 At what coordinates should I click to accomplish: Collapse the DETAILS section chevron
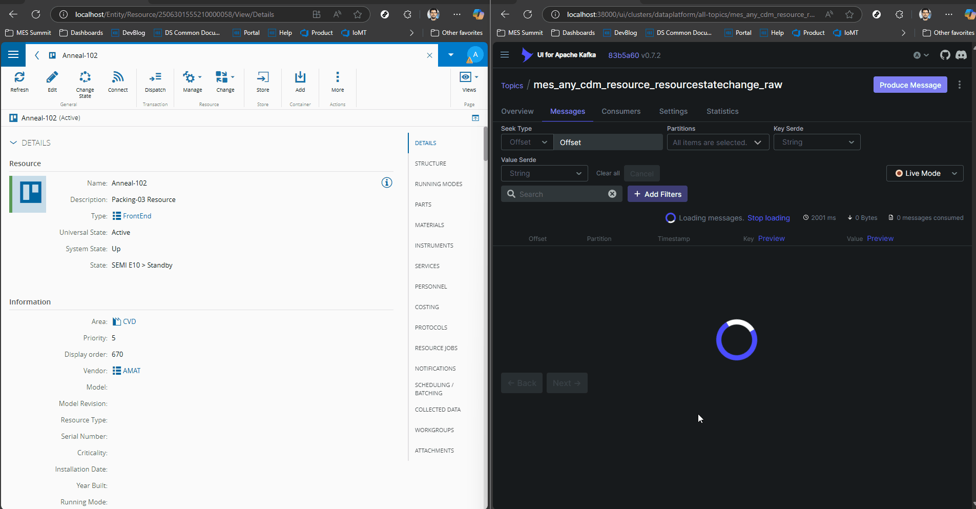(13, 143)
